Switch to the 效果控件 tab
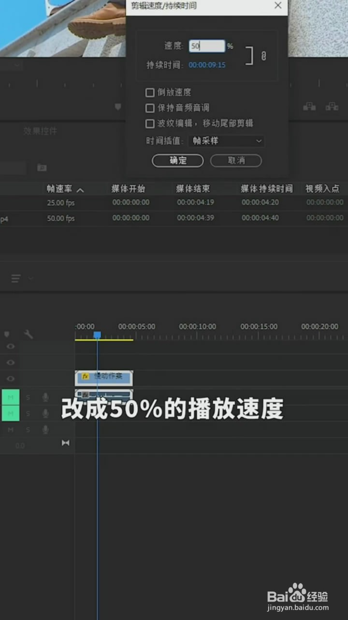This screenshot has height=620, width=348. tap(40, 131)
